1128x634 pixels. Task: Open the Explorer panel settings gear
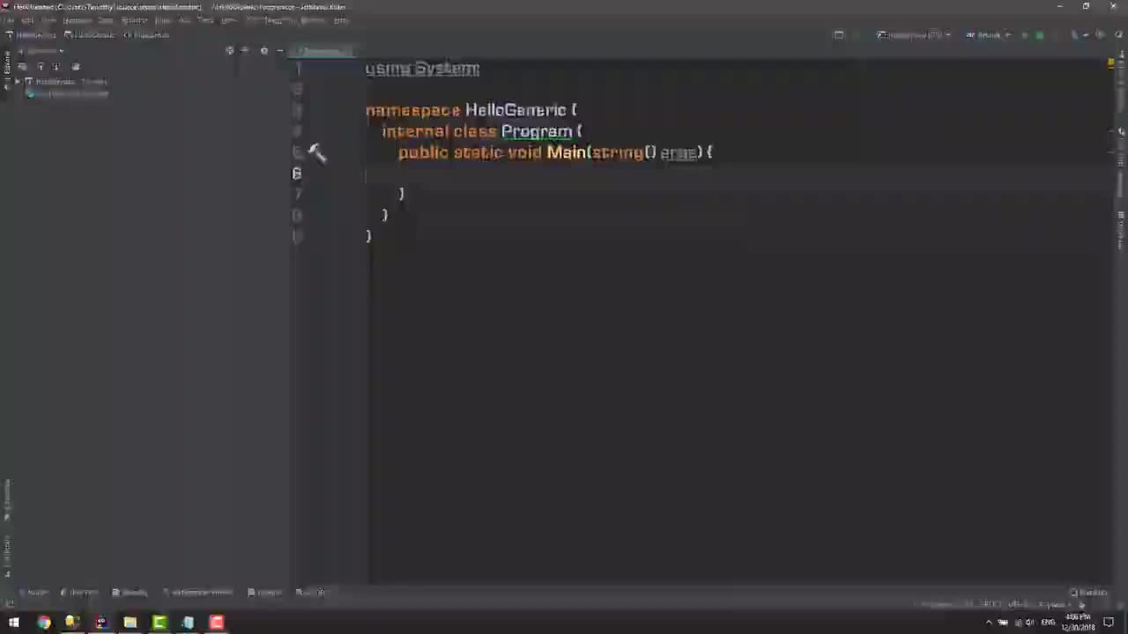[x=263, y=50]
